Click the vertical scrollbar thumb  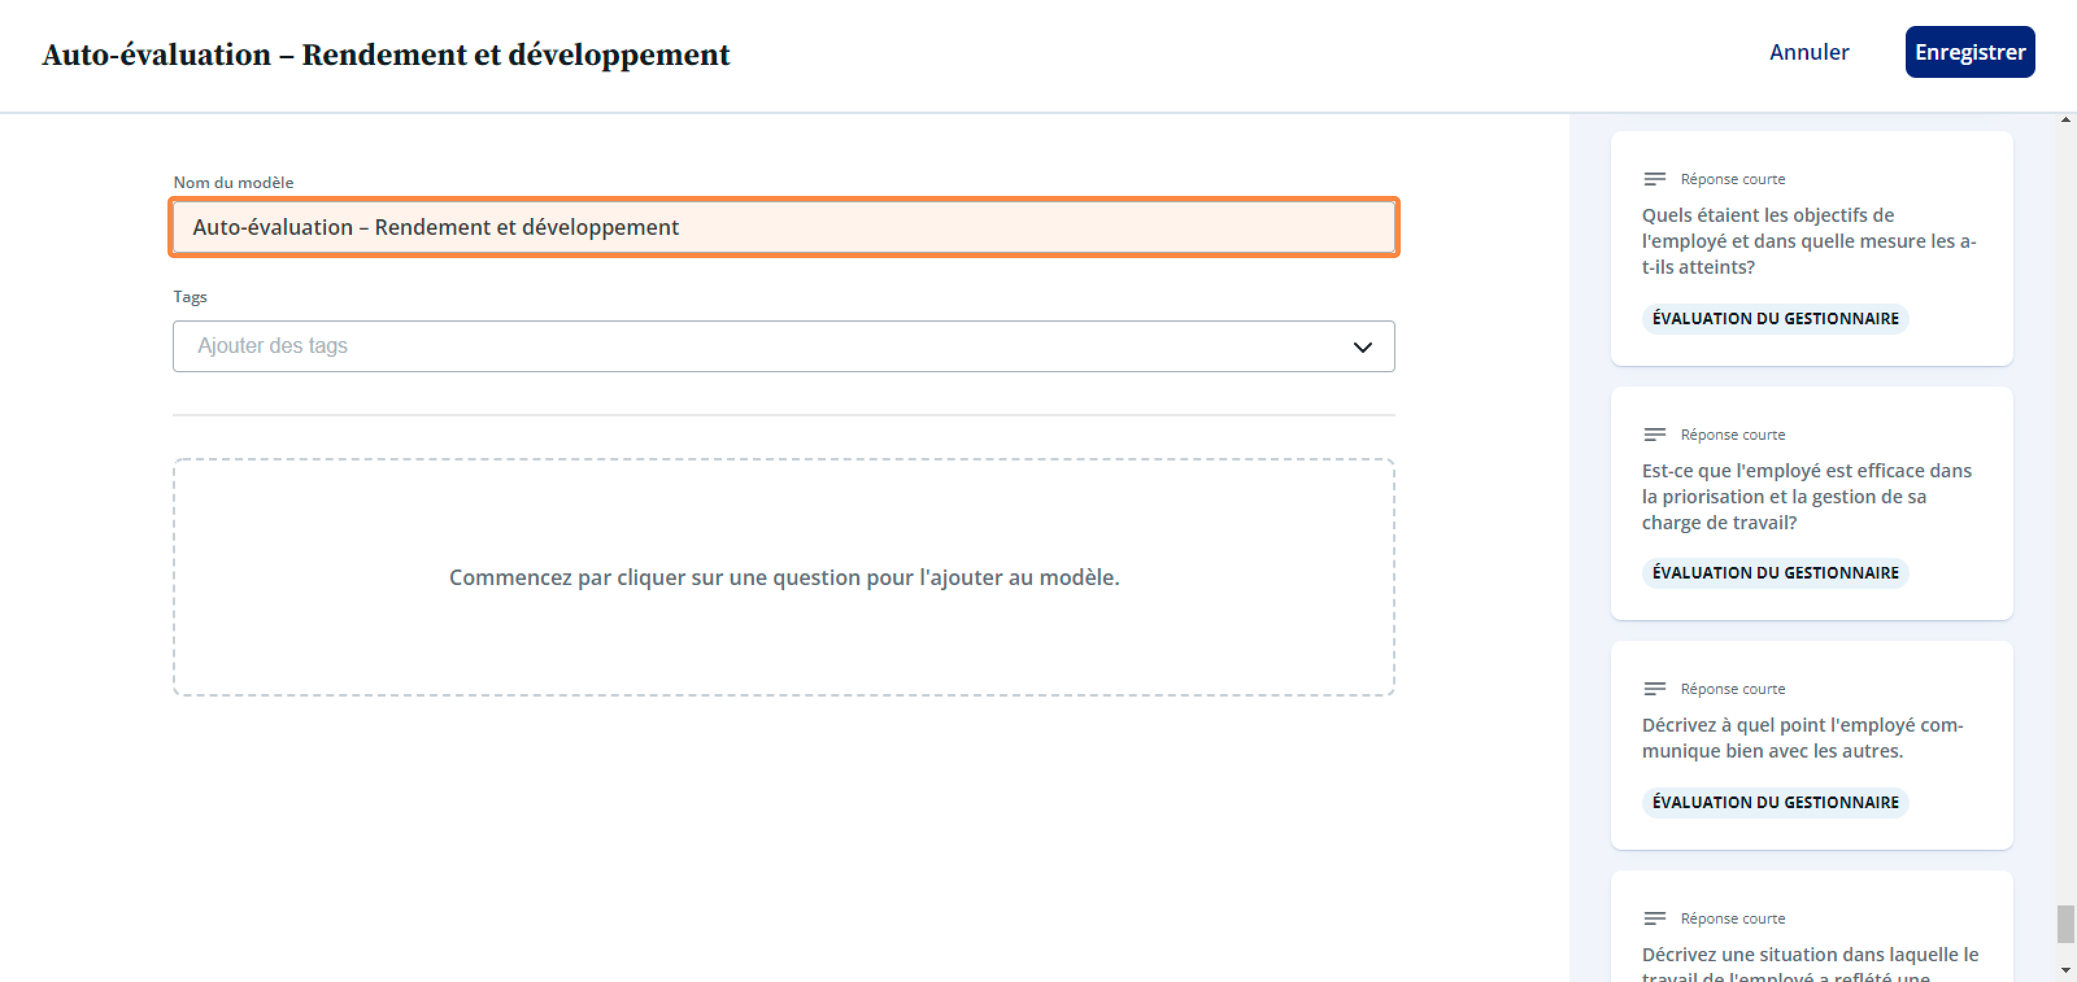(x=2065, y=924)
